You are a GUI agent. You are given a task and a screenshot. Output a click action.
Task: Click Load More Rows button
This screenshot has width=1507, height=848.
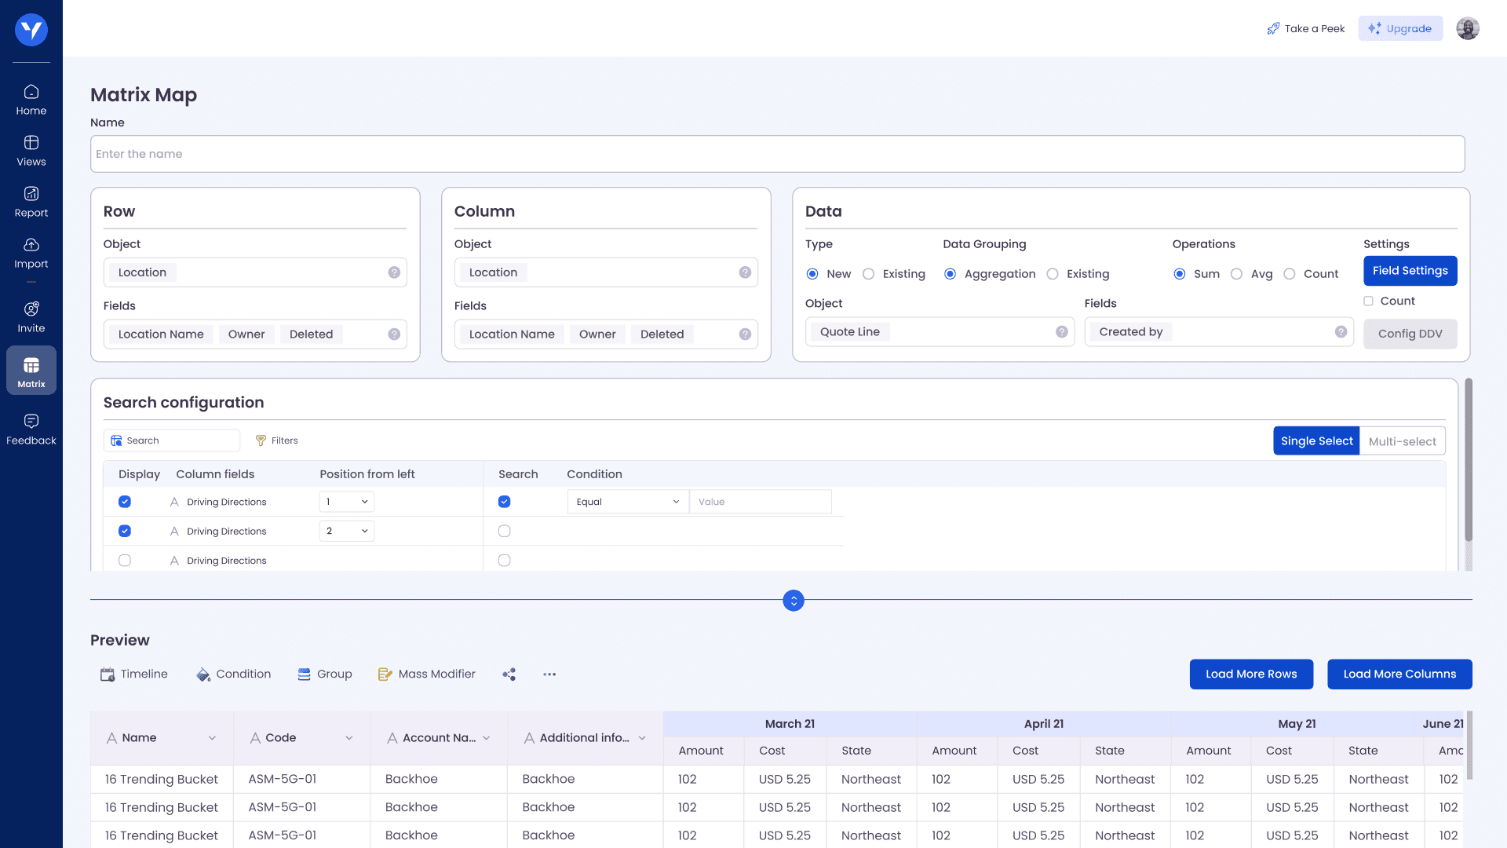1250,674
